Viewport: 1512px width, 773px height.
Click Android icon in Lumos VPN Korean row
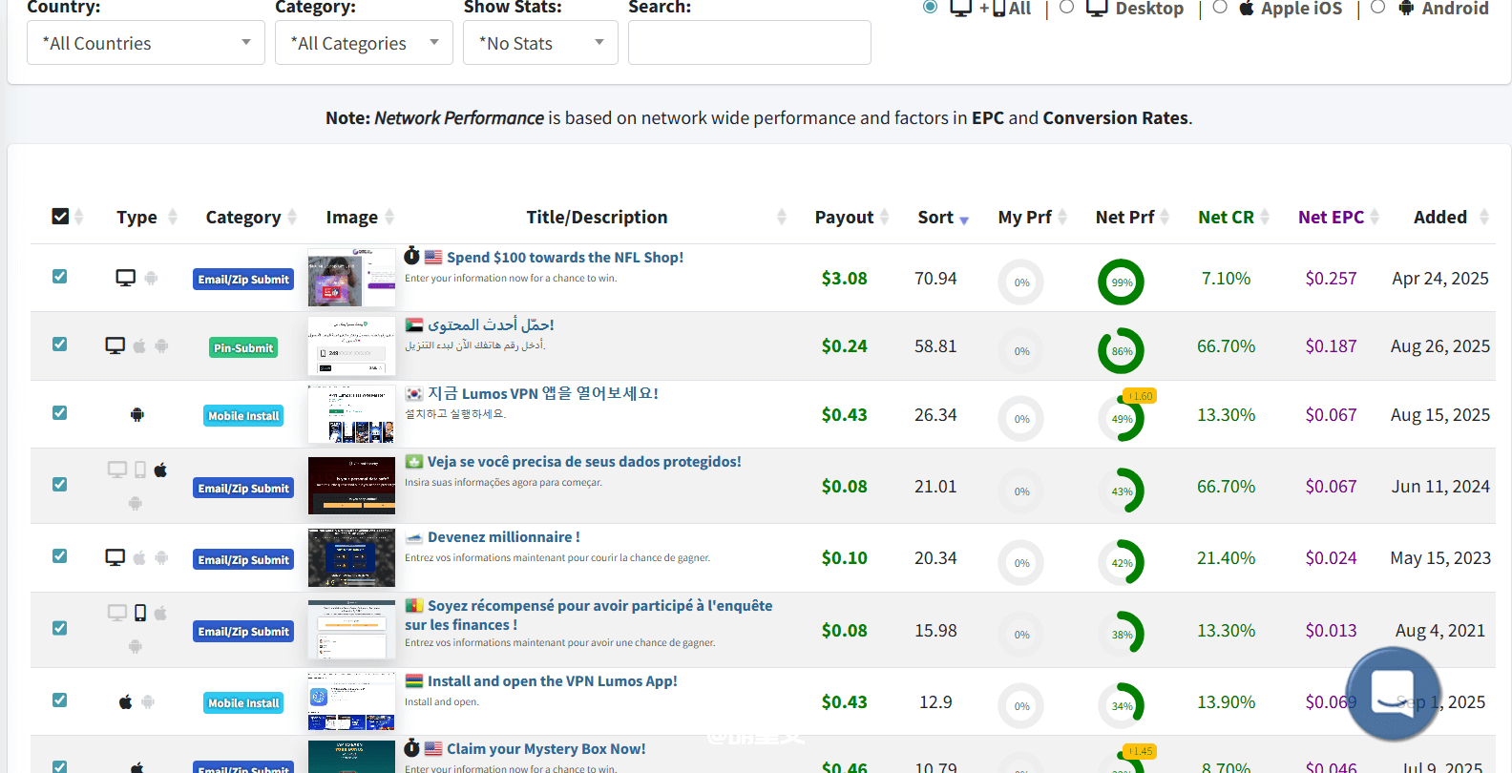[137, 414]
